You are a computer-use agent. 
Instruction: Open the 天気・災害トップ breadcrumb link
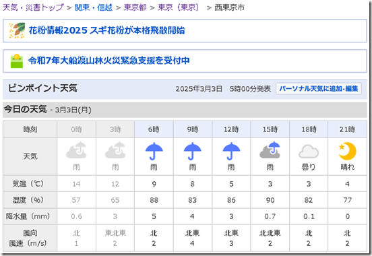coord(33,7)
